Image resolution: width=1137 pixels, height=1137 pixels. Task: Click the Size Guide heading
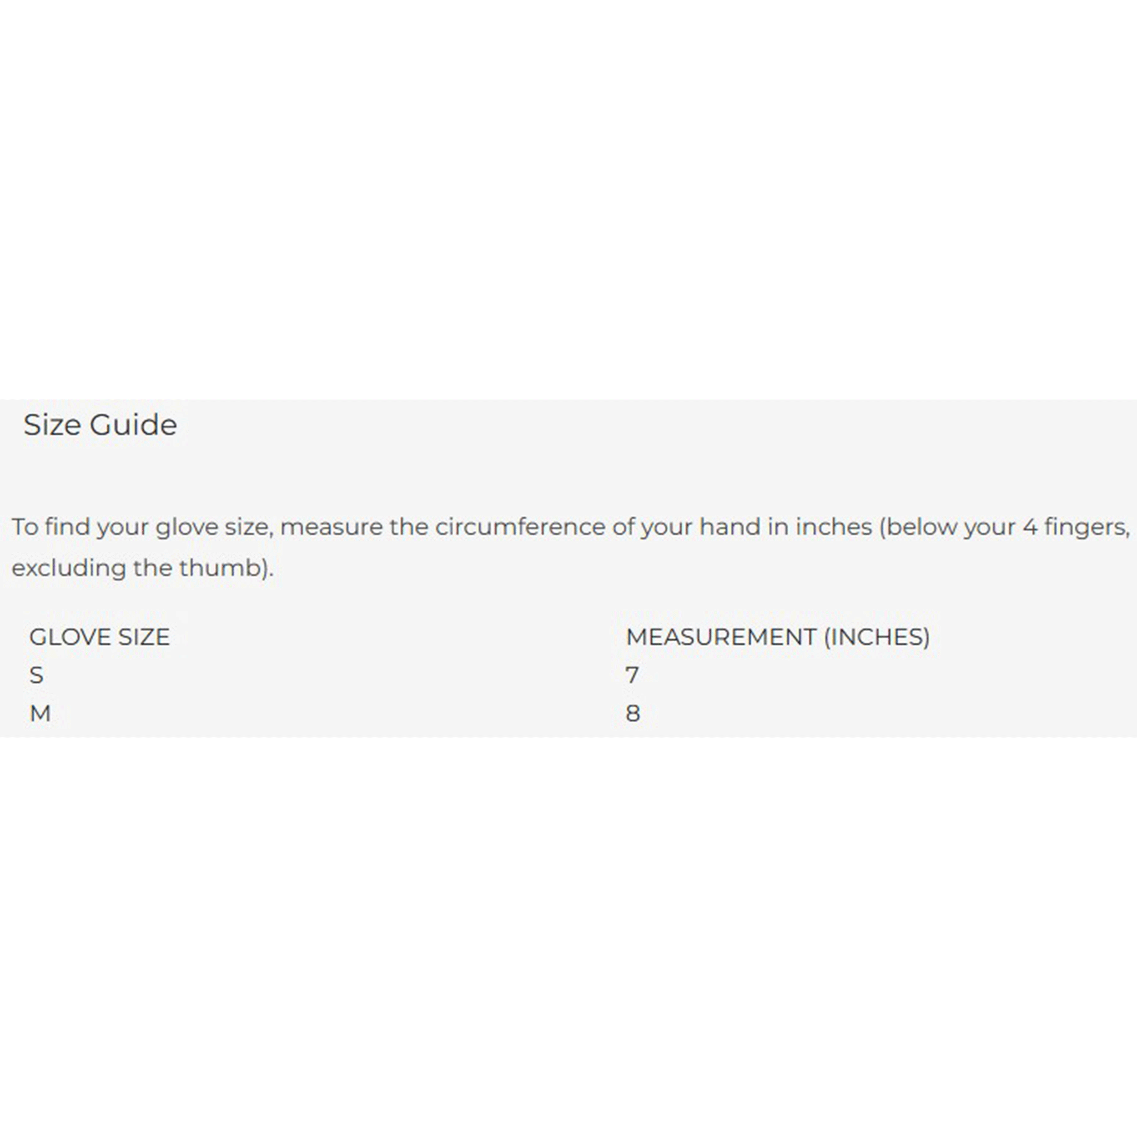click(100, 425)
